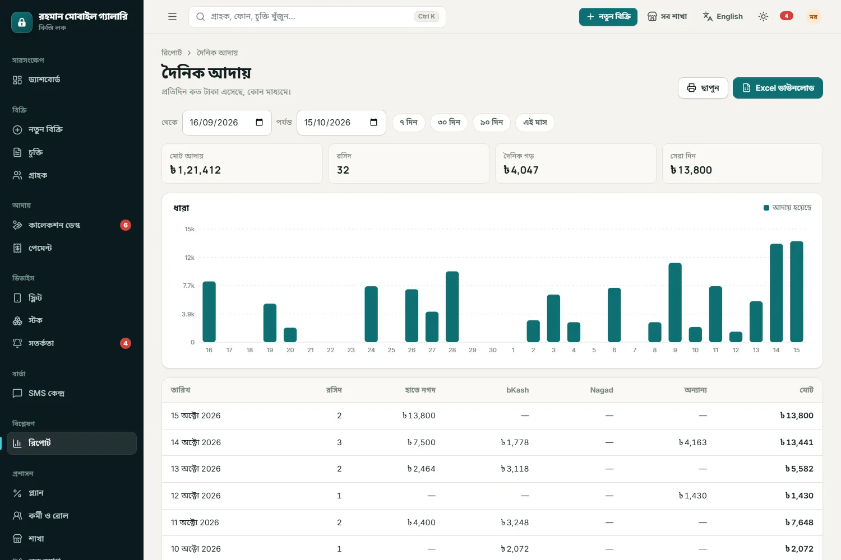Click the রিপোর্ট breadcrumb link
This screenshot has width=841, height=560.
pyautogui.click(x=172, y=53)
